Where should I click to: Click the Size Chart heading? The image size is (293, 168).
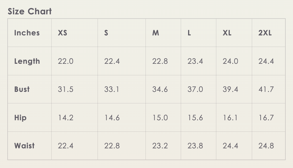(x=30, y=11)
